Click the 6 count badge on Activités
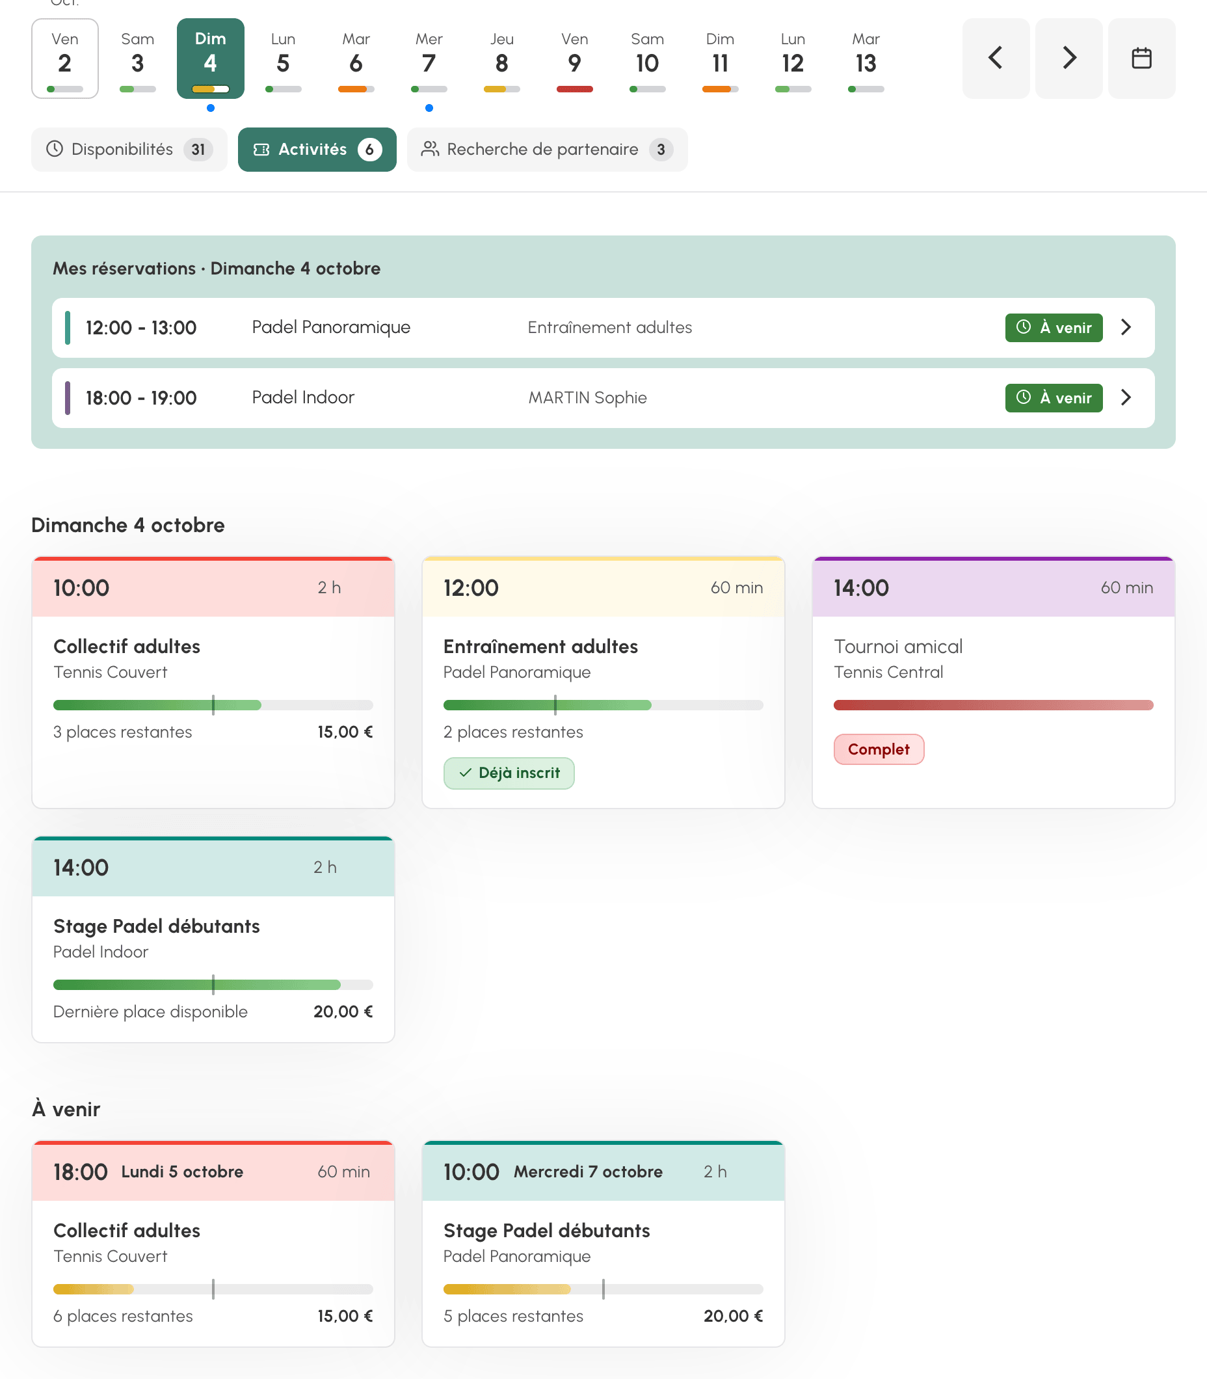The height and width of the screenshot is (1379, 1207). point(370,150)
